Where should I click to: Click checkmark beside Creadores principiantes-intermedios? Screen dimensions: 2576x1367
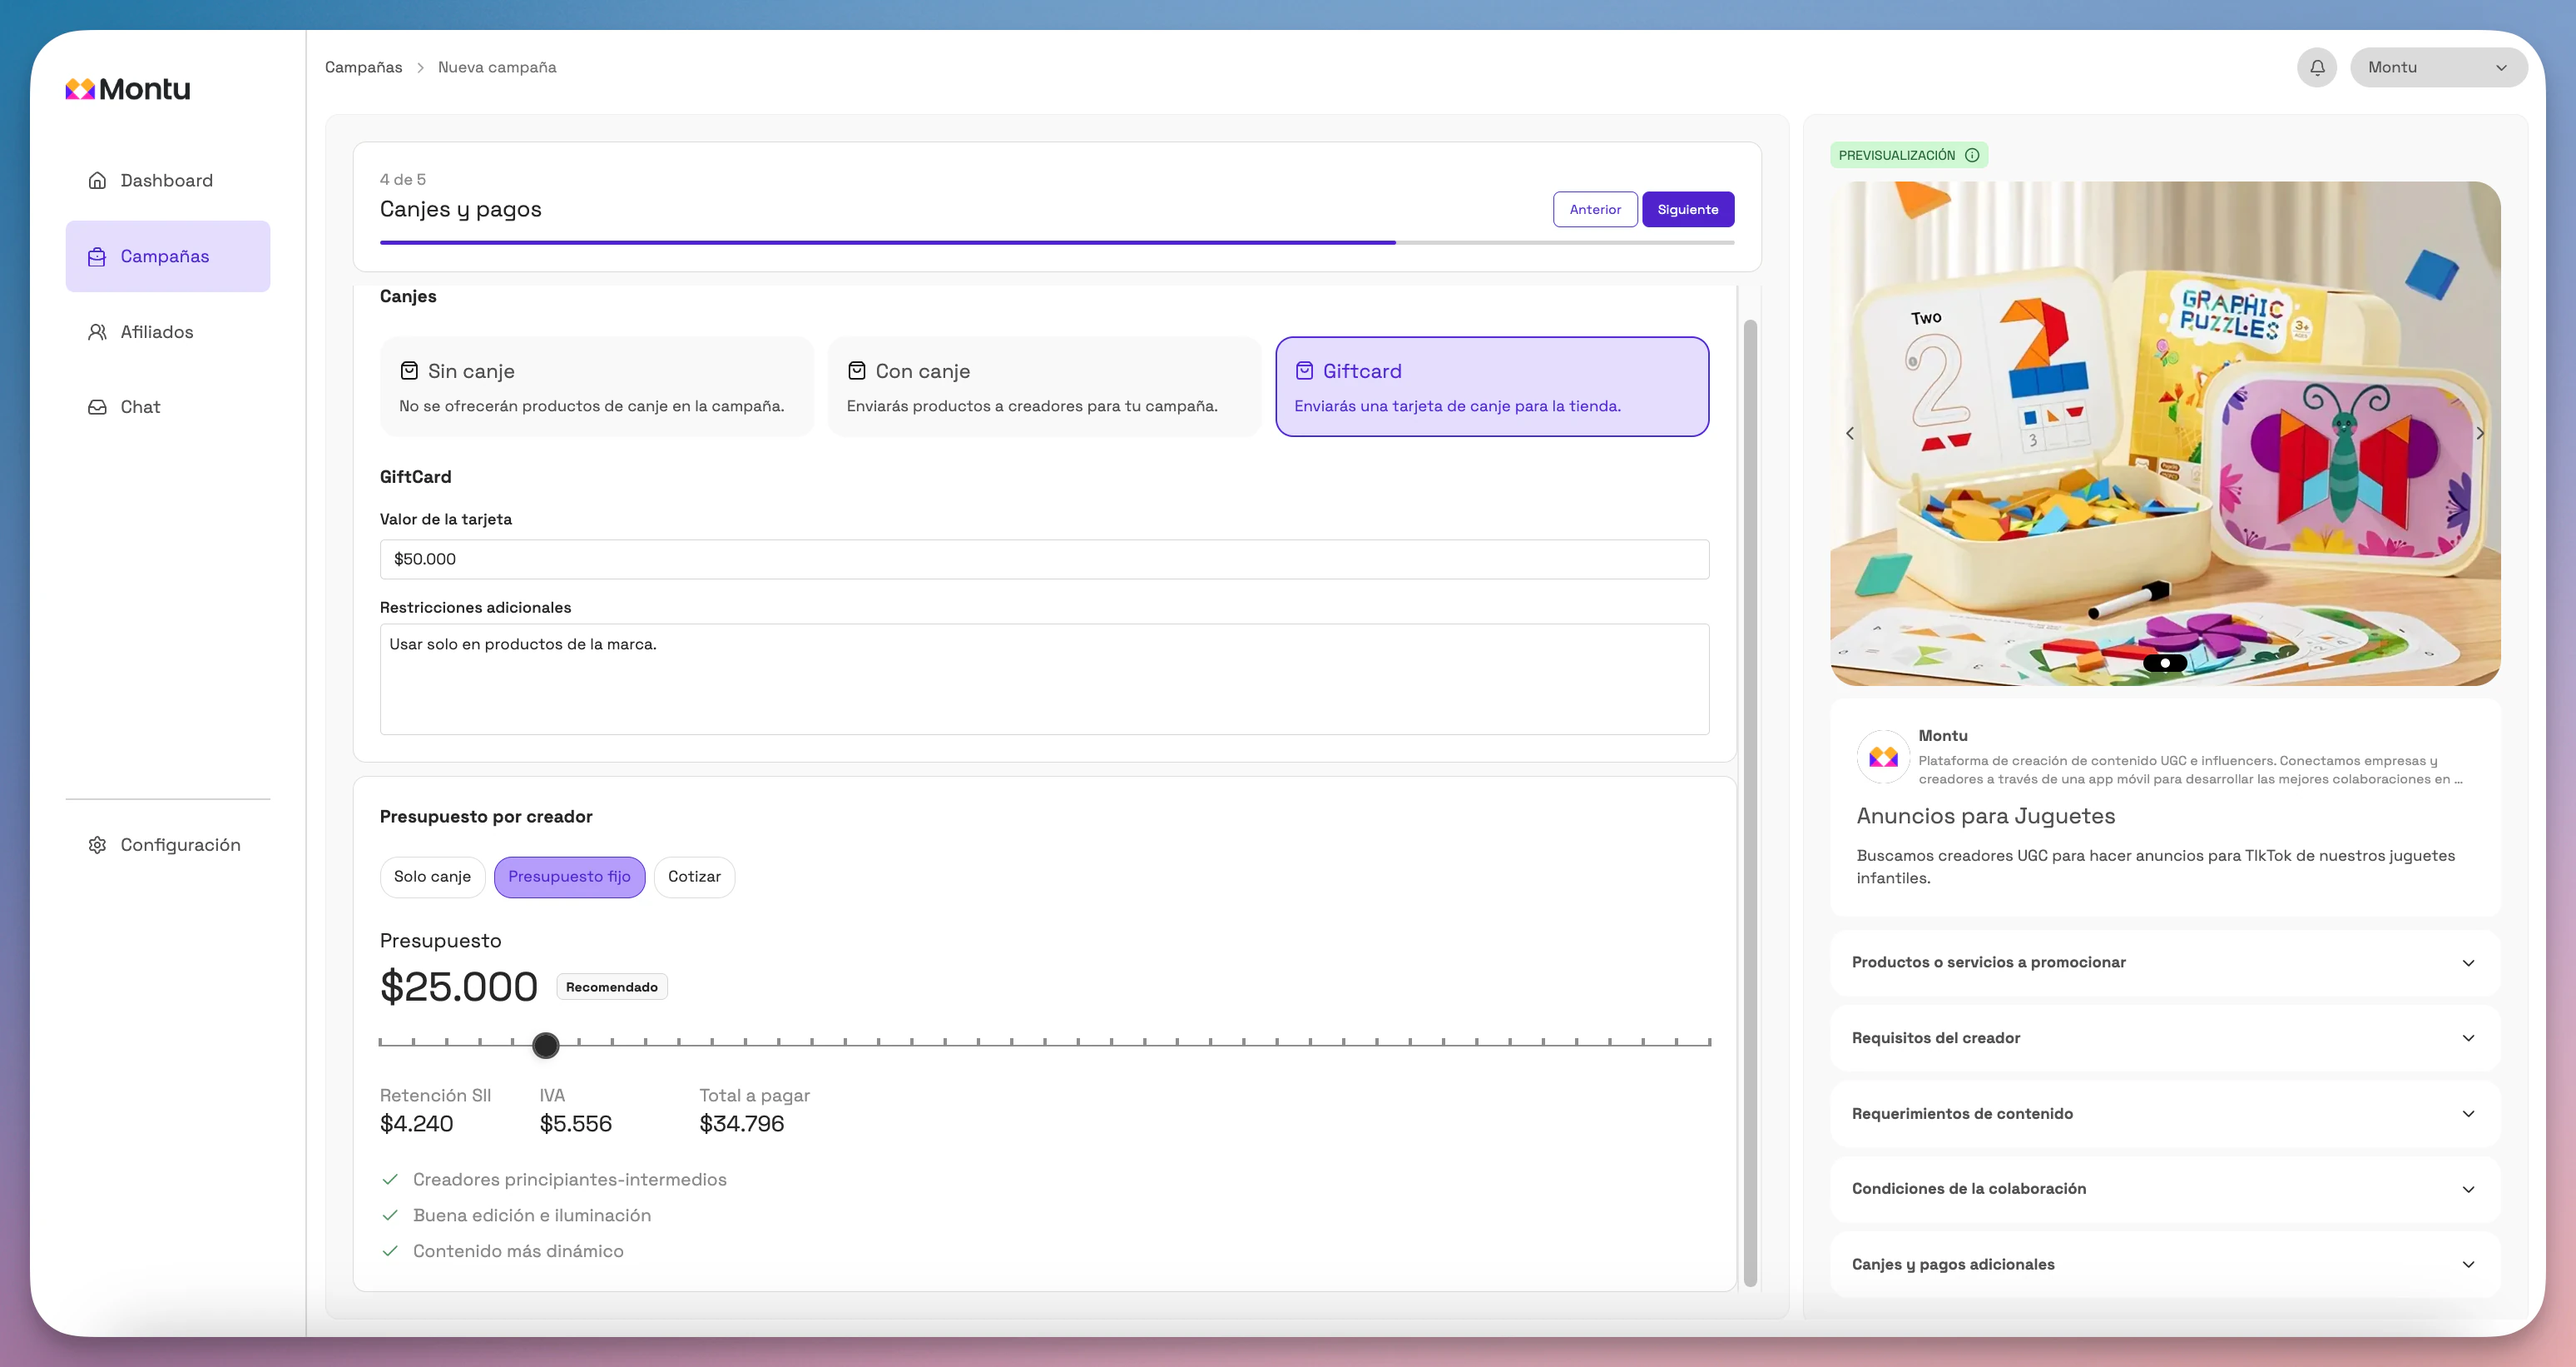point(390,1179)
